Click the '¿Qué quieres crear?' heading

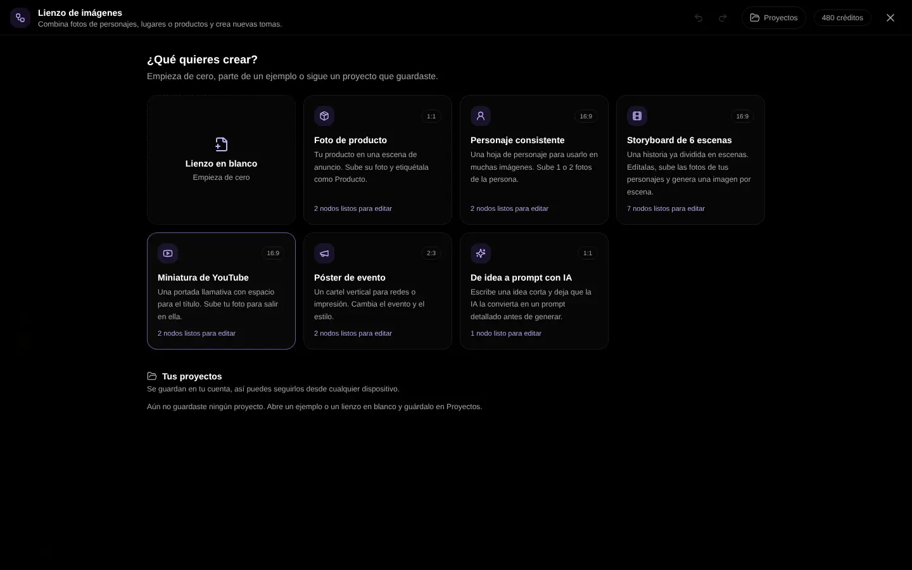pyautogui.click(x=202, y=60)
